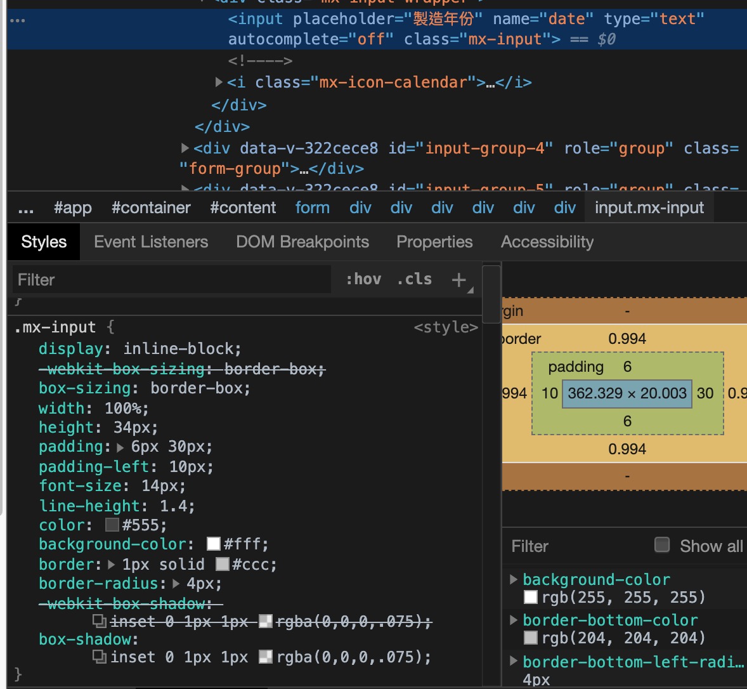Click copy icon on strikethrough webkit-box-shadow line
747x689 pixels.
100,622
